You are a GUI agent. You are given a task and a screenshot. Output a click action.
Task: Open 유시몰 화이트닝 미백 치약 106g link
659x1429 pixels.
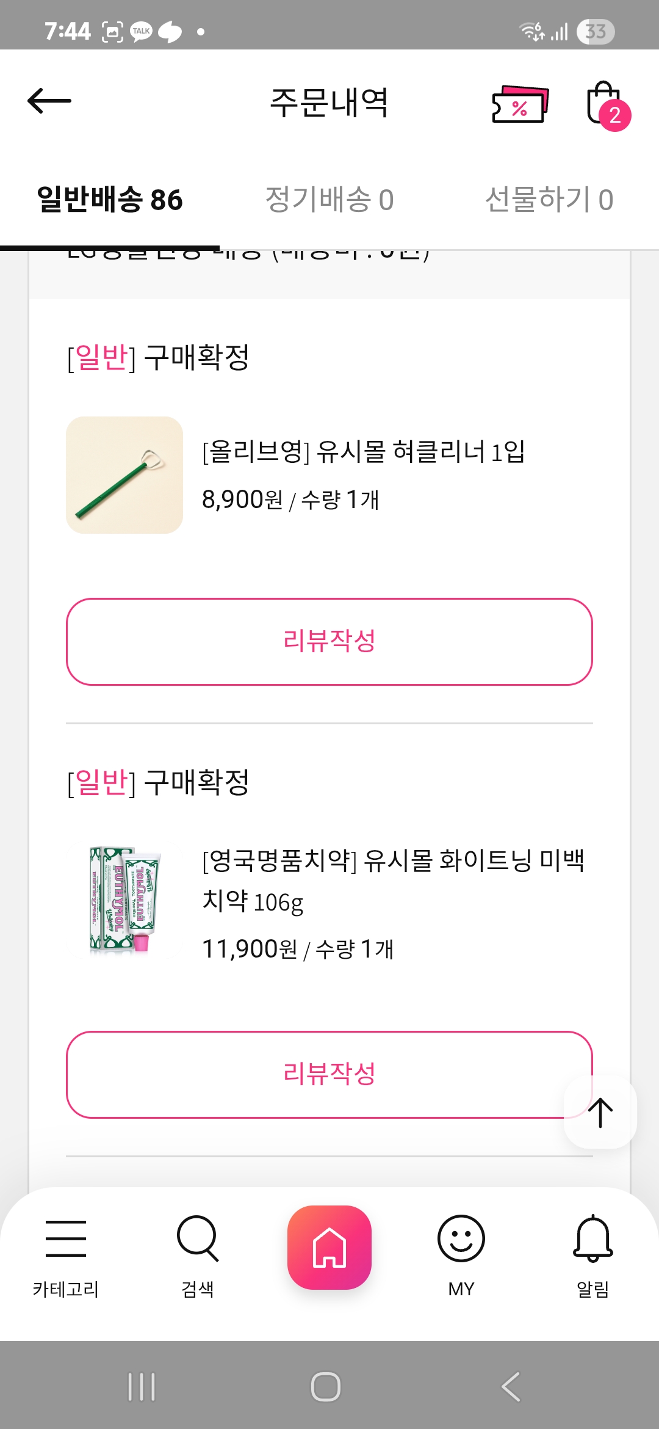point(393,880)
